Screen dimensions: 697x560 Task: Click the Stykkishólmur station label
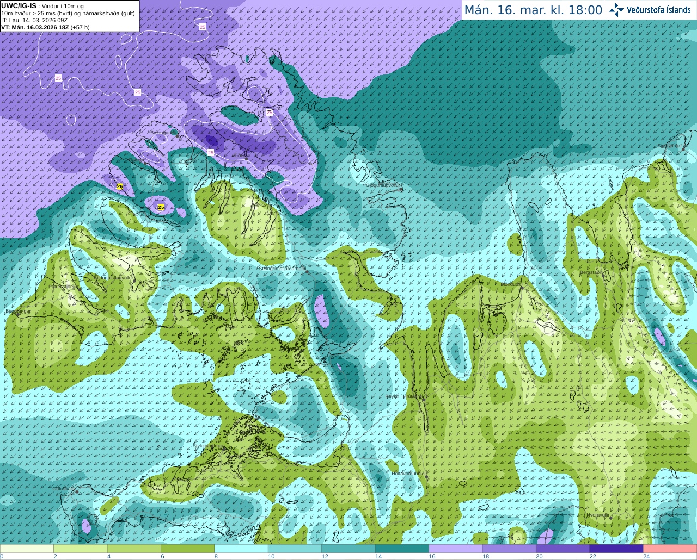[x=209, y=446]
